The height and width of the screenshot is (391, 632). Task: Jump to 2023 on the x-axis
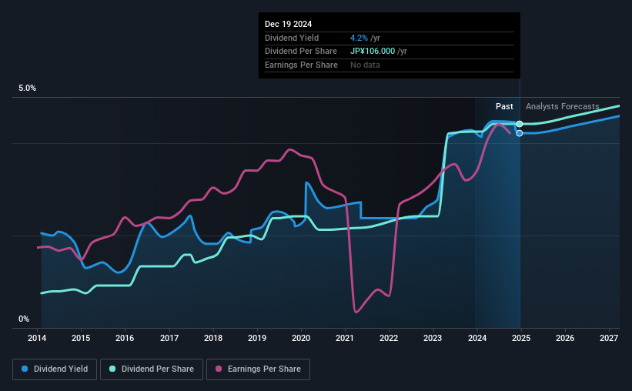433,338
